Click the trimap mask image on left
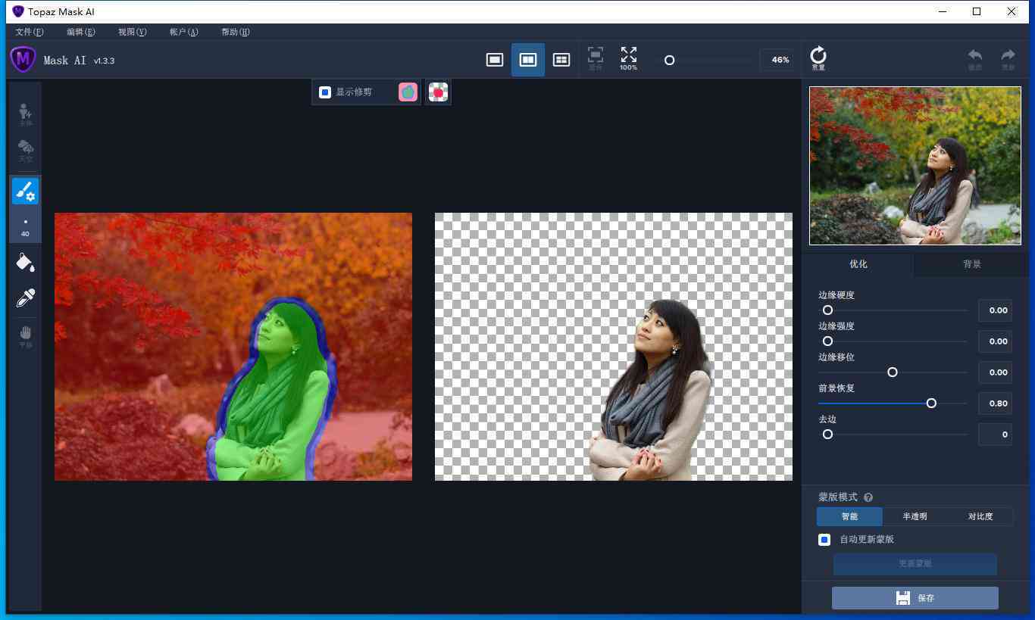 point(233,347)
